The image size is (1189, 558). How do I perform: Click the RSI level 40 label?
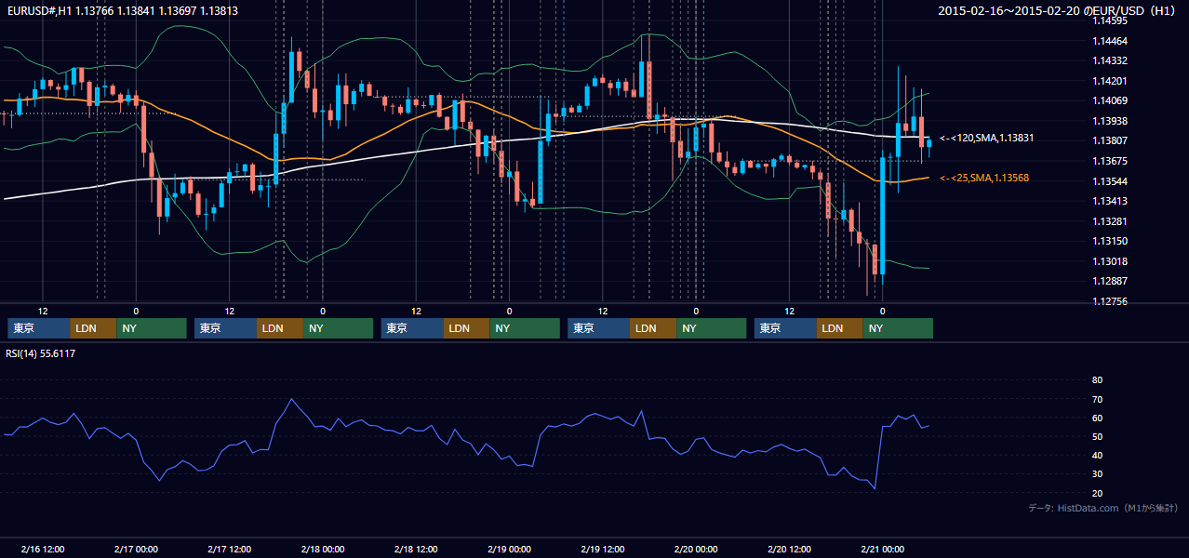click(x=1097, y=455)
